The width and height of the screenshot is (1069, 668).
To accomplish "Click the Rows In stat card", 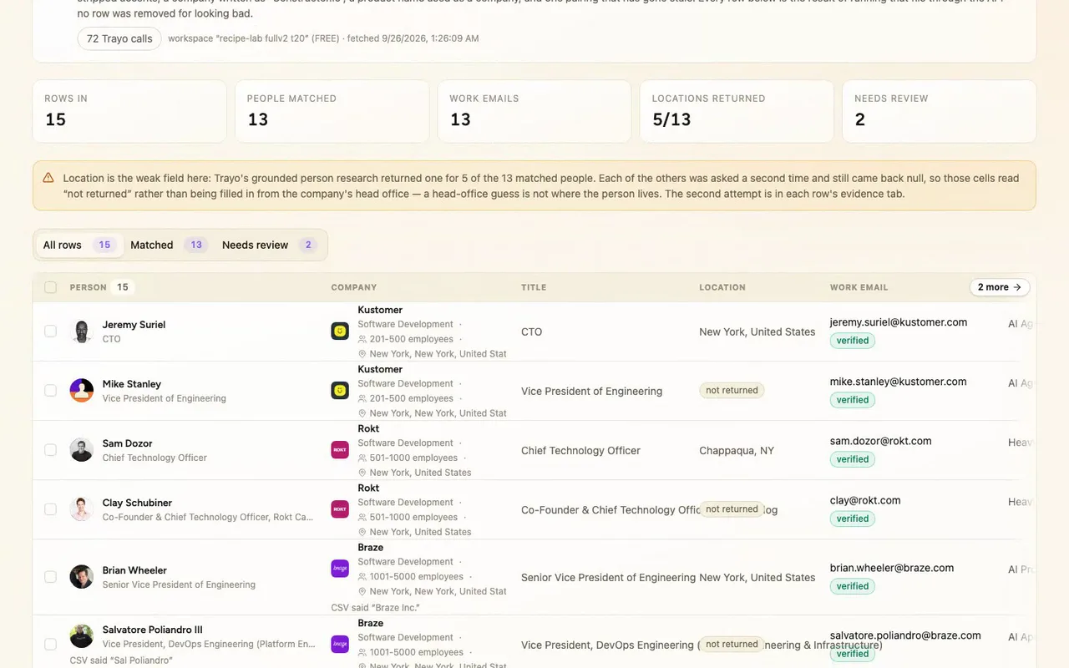I will [129, 111].
